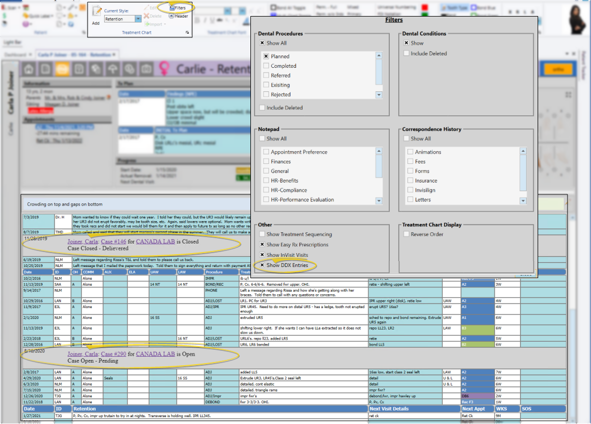Click the Add treatment chart icon
Screen dimensions: 591x424
coord(96,13)
